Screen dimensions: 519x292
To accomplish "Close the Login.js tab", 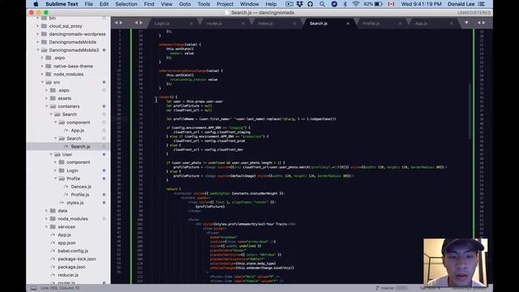I will (191, 24).
